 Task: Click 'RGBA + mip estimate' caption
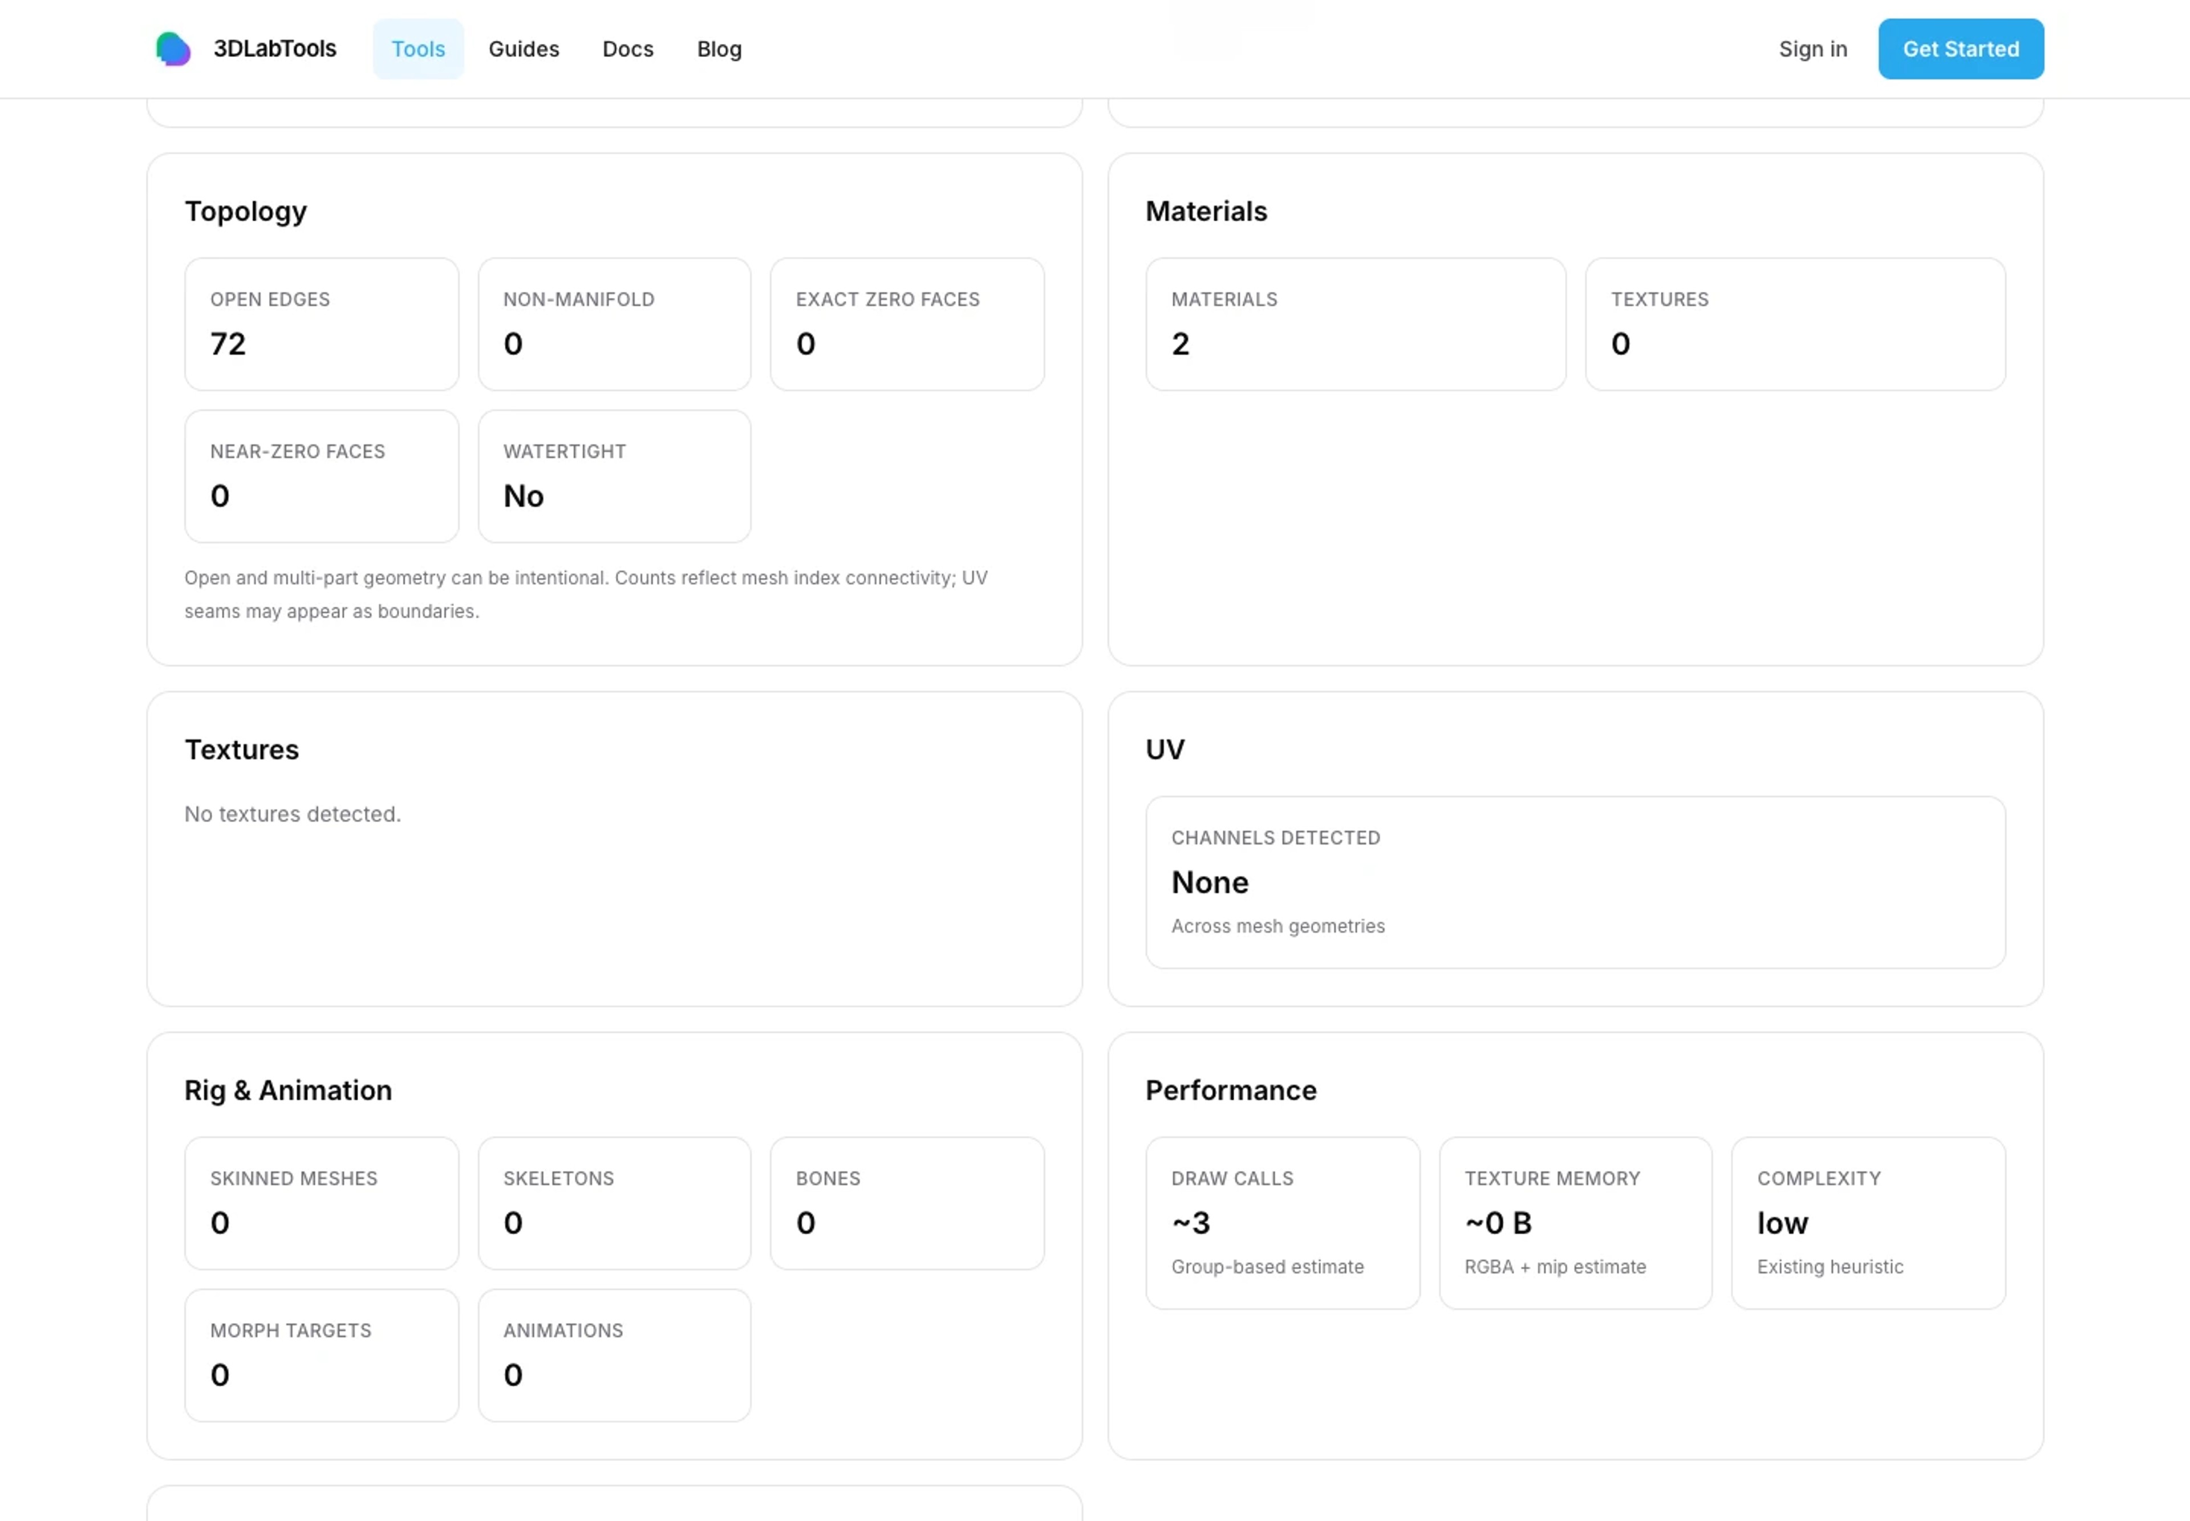tap(1554, 1267)
